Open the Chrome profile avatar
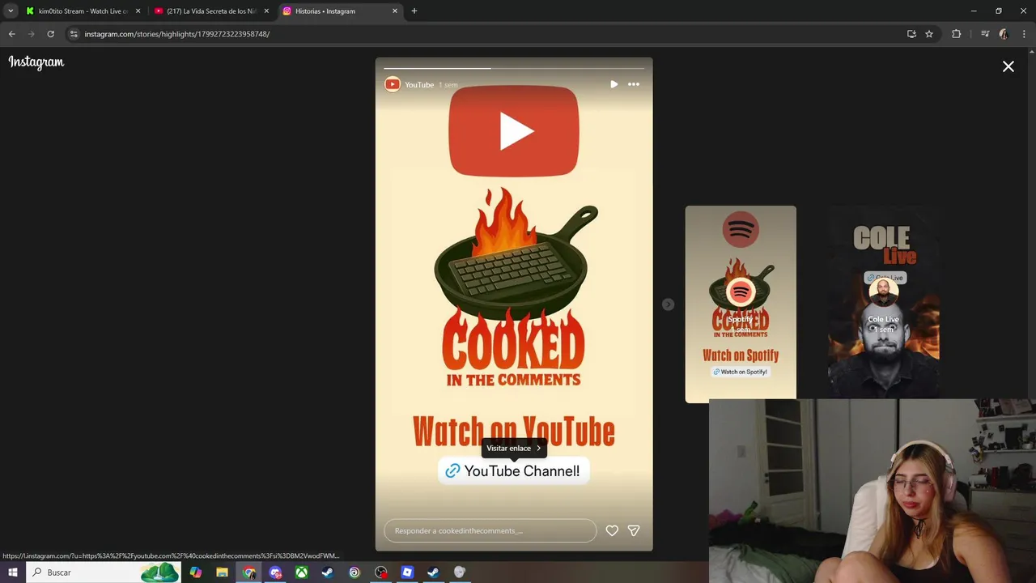Screen dimensions: 1036x583 pos(1004,34)
